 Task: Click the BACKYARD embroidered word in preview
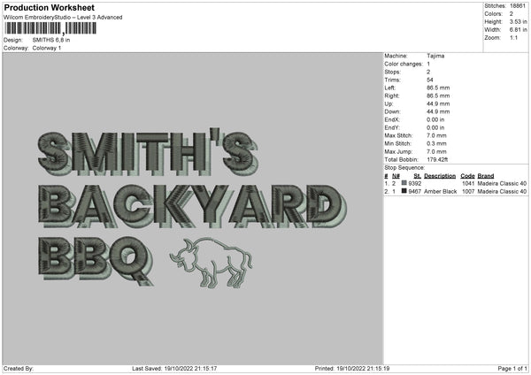tap(192, 206)
